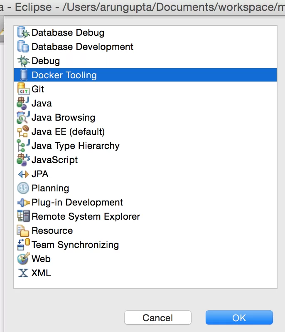Click the Git perspective icon
The image size is (285, 332).
(23, 89)
